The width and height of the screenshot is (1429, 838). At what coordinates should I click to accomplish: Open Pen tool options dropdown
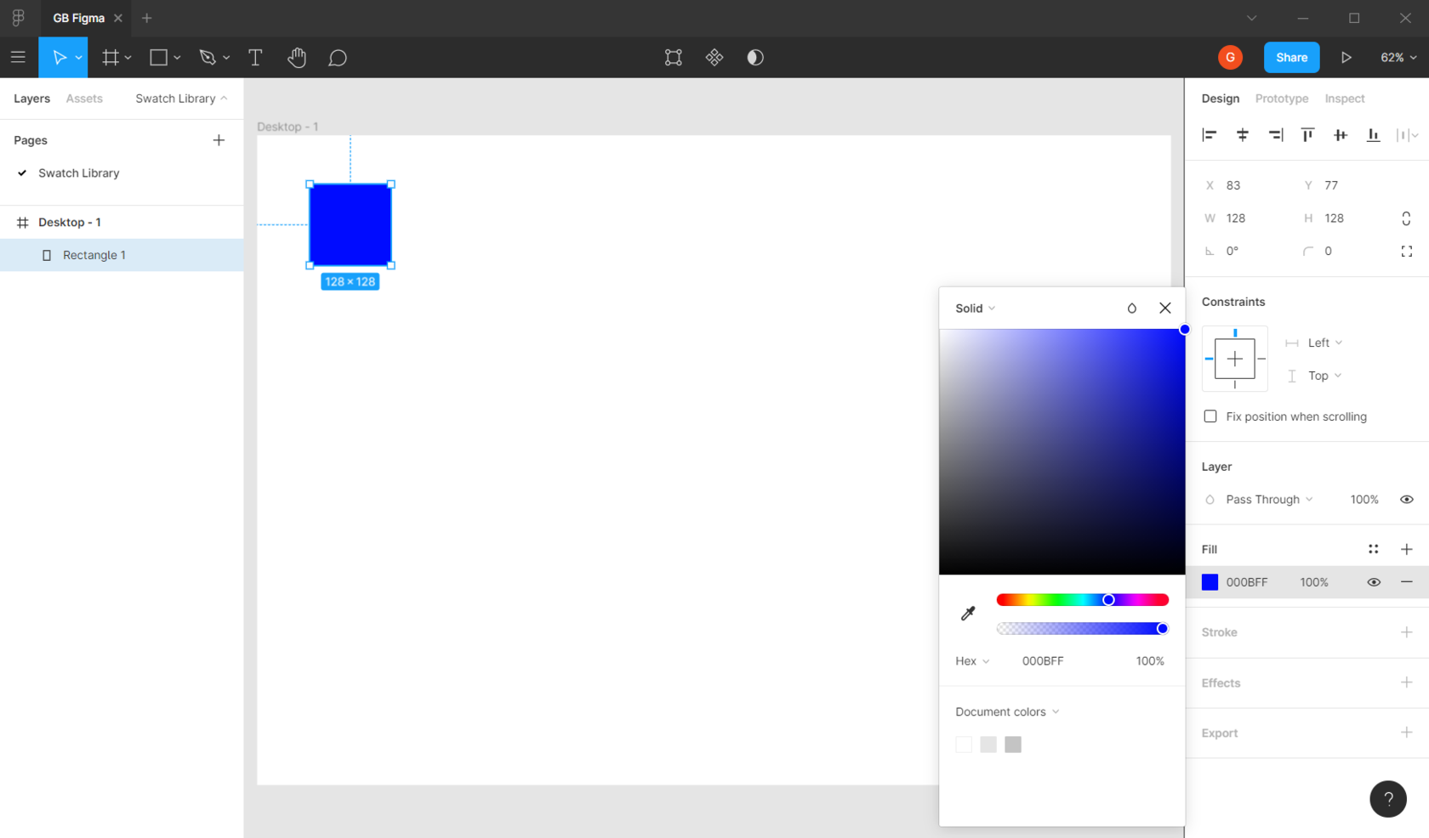tap(226, 58)
